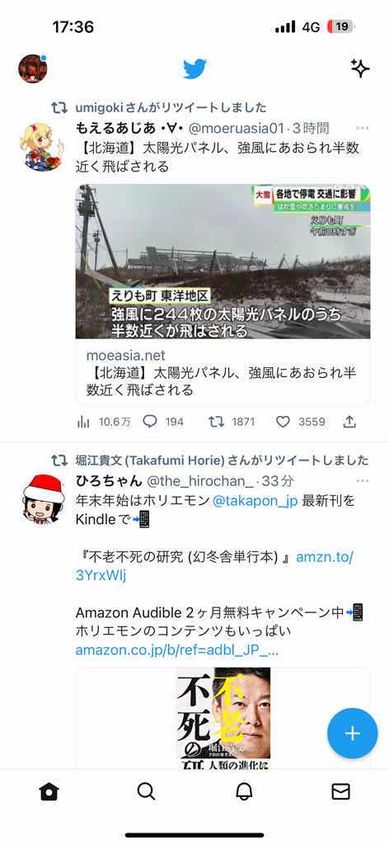Screen dimensions: 389x845
Task: Expand more options on moeruasia01 tweet
Action: [x=362, y=128]
